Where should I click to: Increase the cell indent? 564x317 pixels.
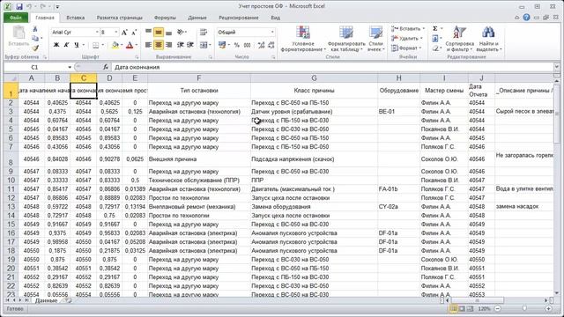click(x=190, y=45)
